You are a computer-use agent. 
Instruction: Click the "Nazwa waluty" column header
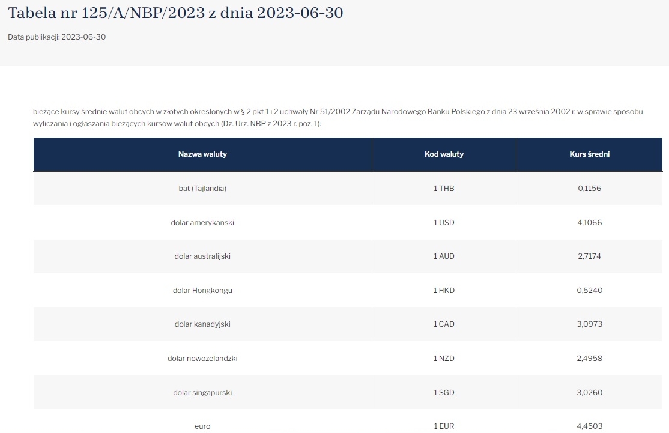click(202, 154)
